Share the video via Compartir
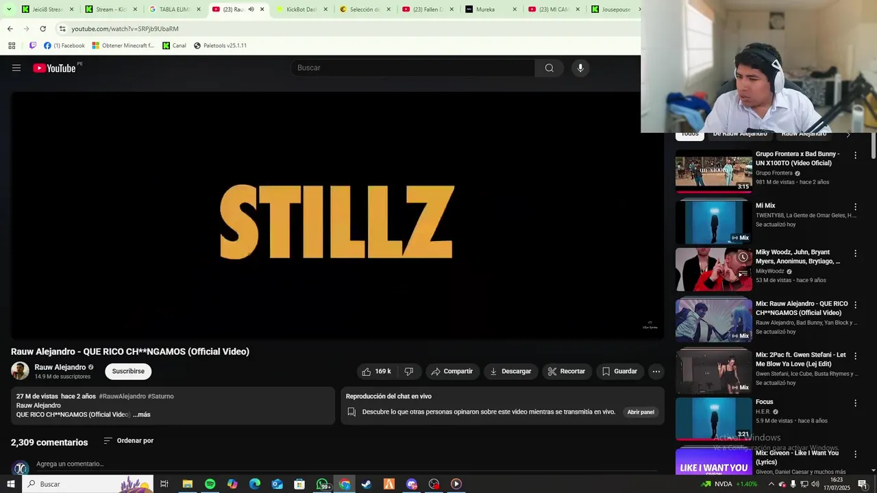This screenshot has width=877, height=493. click(452, 371)
